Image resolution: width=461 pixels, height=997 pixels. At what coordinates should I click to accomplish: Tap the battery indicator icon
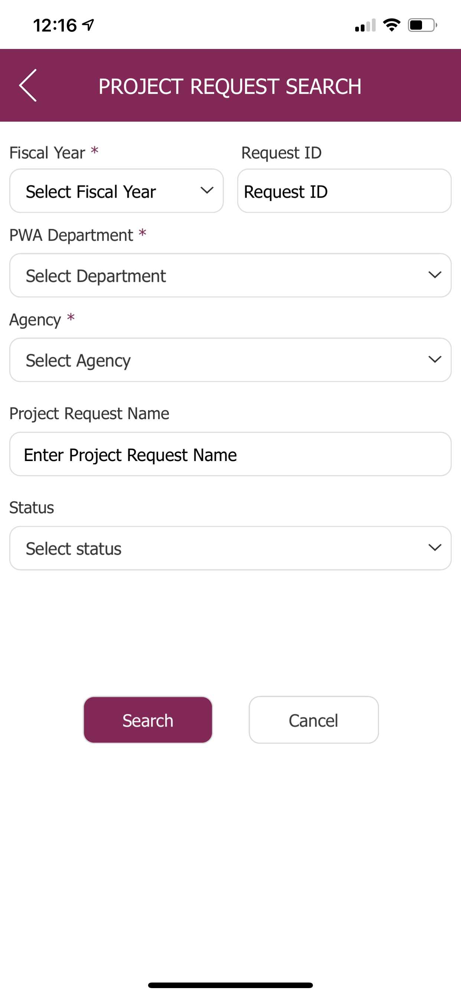tap(422, 25)
